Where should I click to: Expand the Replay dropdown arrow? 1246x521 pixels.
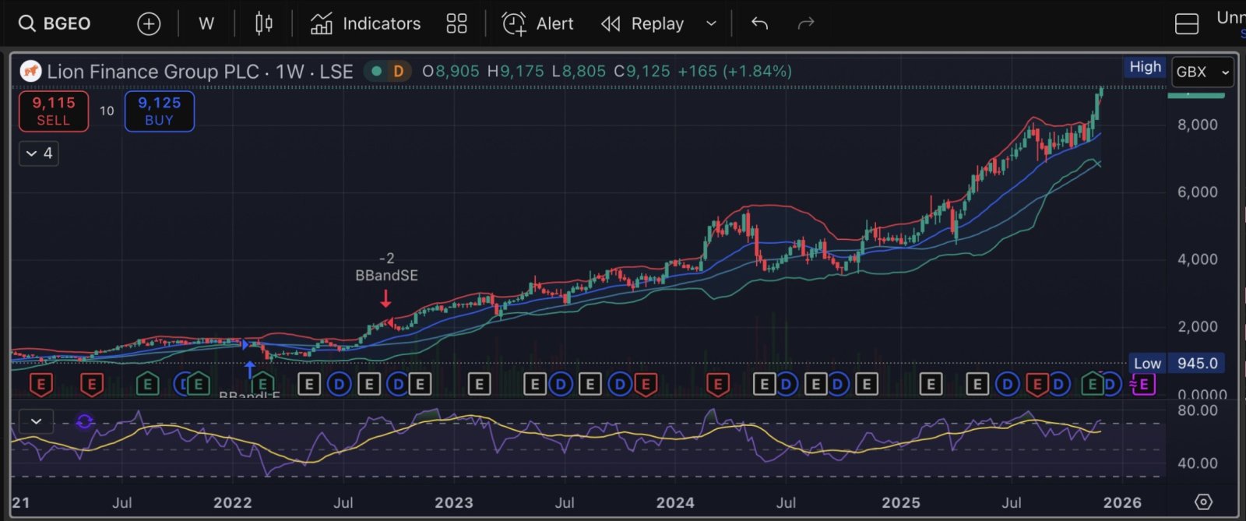(711, 23)
